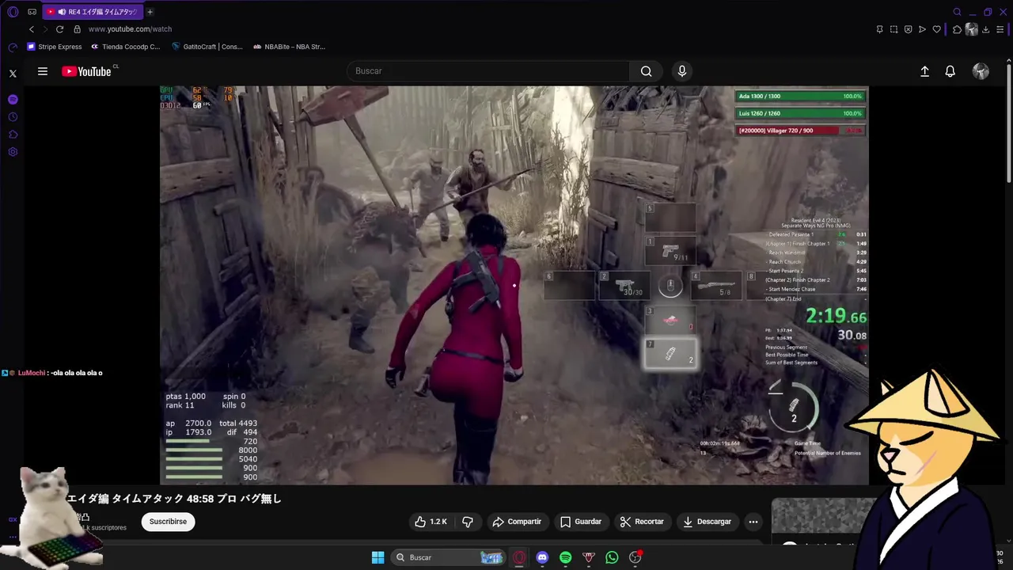Go forward with browser forward arrow
Screen dimensions: 1013x570
[46, 29]
